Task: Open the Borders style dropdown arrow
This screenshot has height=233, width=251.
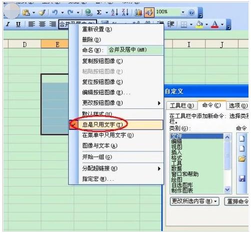Action: pyautogui.click(x=191, y=24)
